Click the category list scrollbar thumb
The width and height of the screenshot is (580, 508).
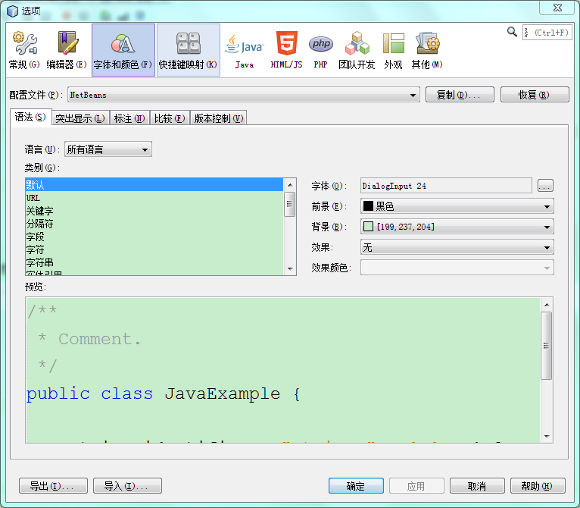(290, 204)
